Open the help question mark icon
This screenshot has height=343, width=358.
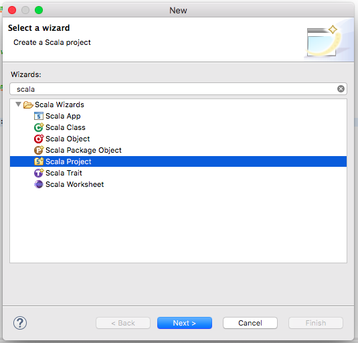point(20,323)
